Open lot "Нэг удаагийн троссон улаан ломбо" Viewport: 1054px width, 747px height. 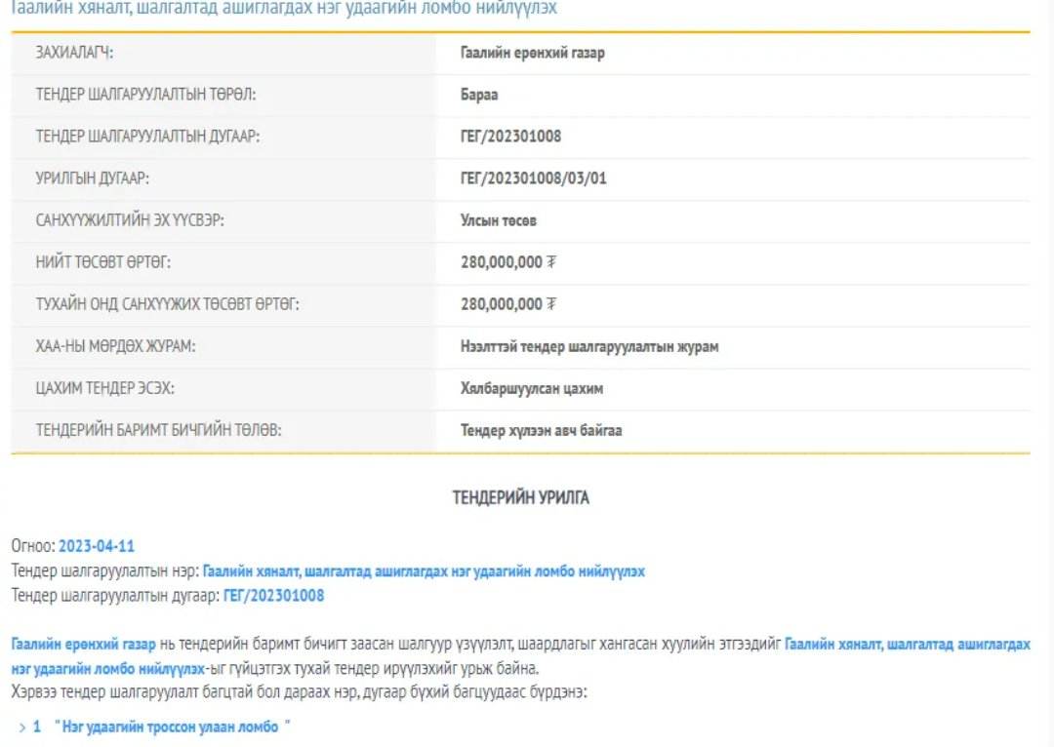[x=174, y=727]
